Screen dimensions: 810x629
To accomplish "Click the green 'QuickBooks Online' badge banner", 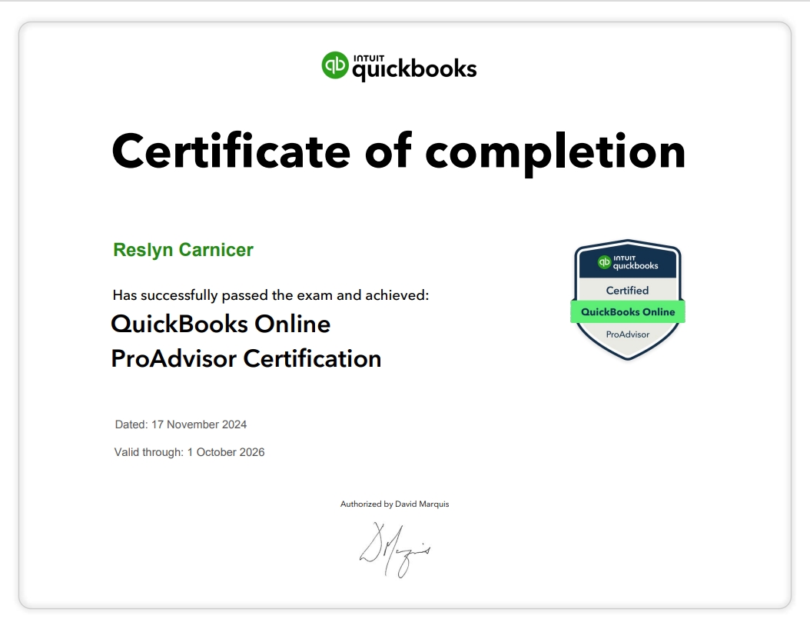I will point(628,311).
